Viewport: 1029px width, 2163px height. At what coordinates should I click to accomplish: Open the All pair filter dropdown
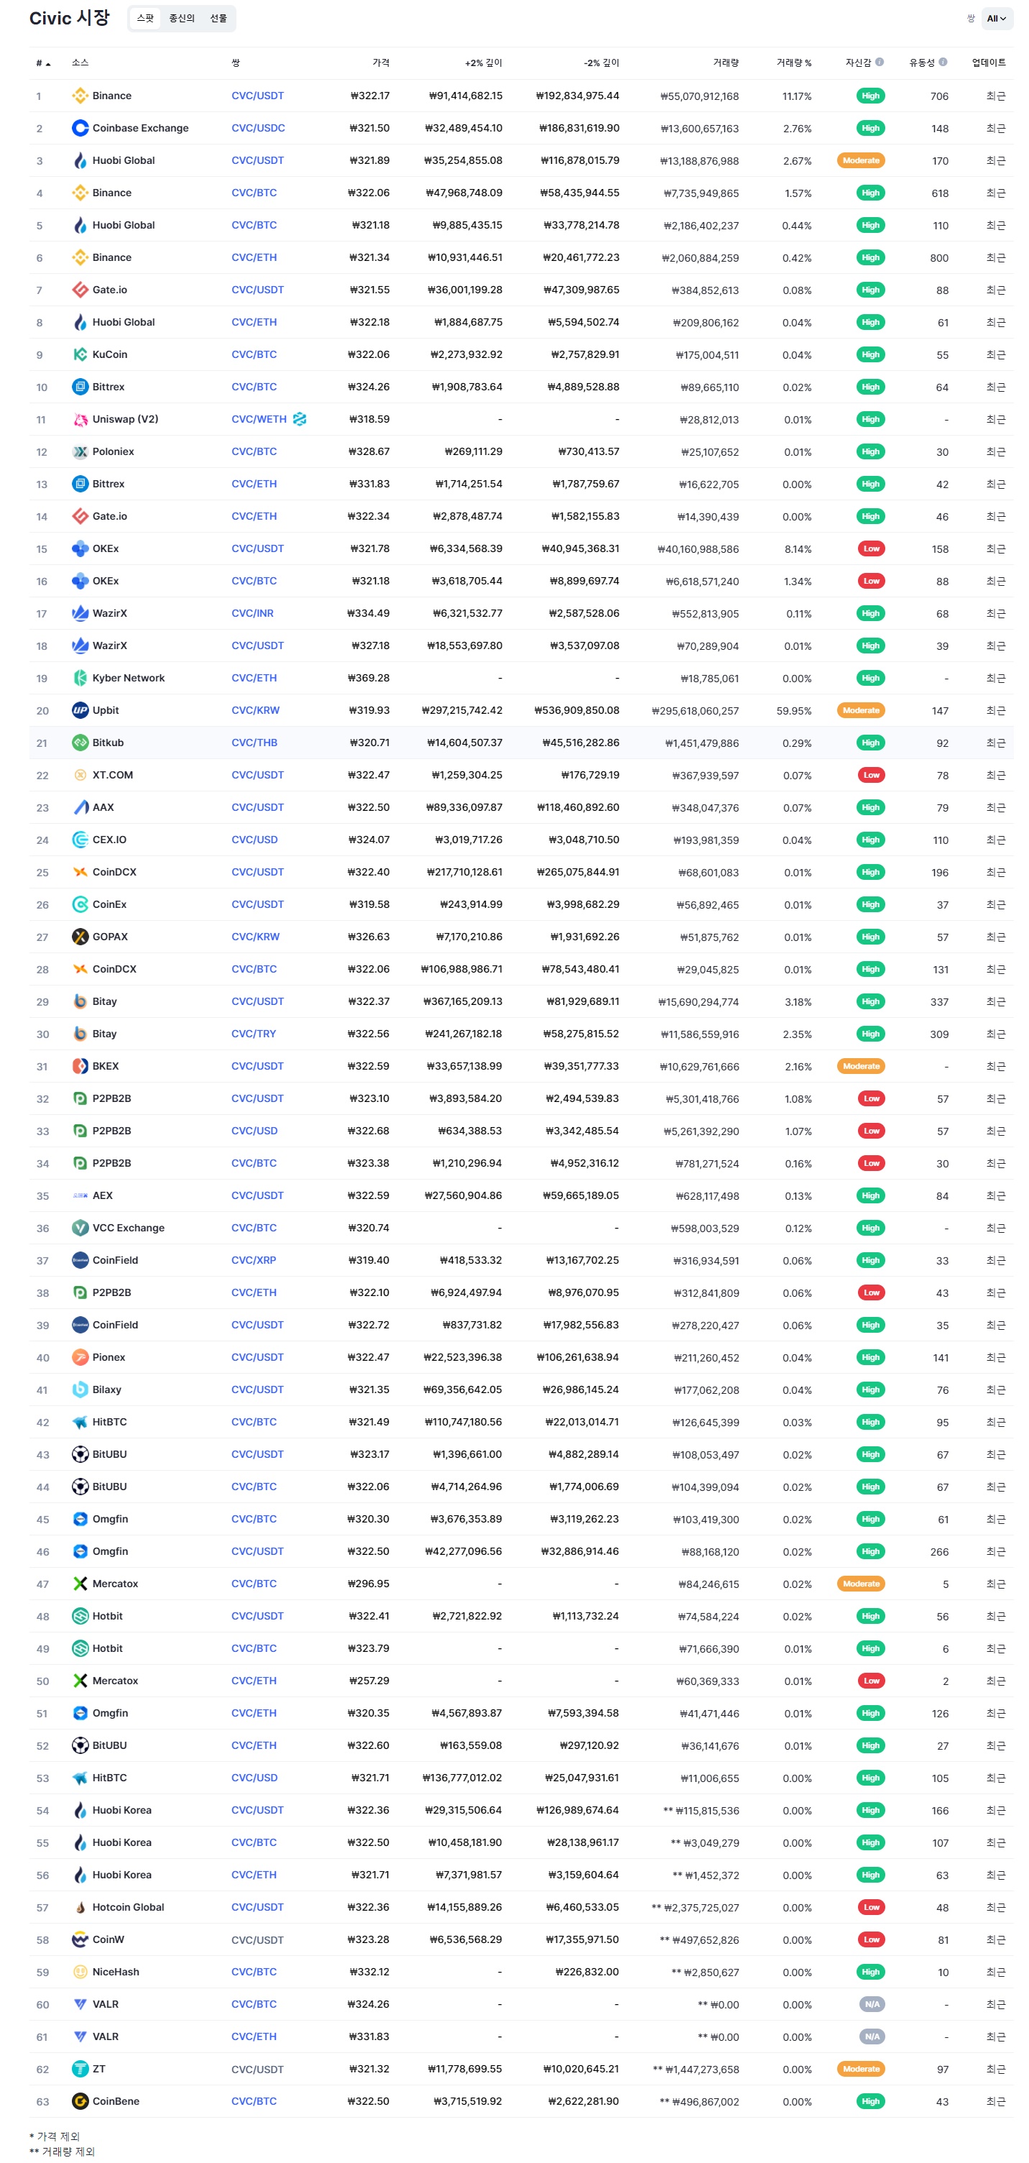click(996, 19)
